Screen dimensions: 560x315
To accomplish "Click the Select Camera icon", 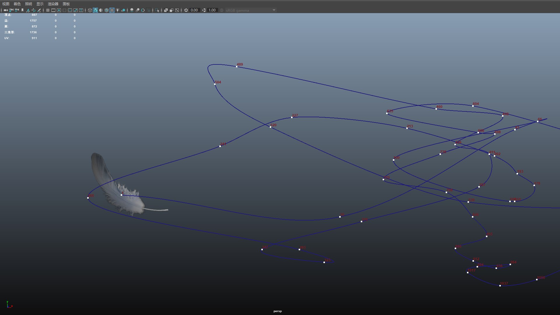I will click(x=6, y=10).
